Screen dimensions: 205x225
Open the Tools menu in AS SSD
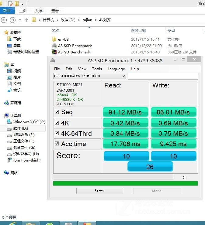(x=97, y=69)
